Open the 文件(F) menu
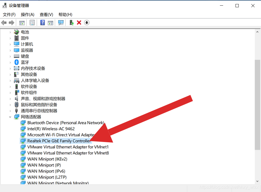Viewport: 261px width, 192px height. [x=9, y=15]
